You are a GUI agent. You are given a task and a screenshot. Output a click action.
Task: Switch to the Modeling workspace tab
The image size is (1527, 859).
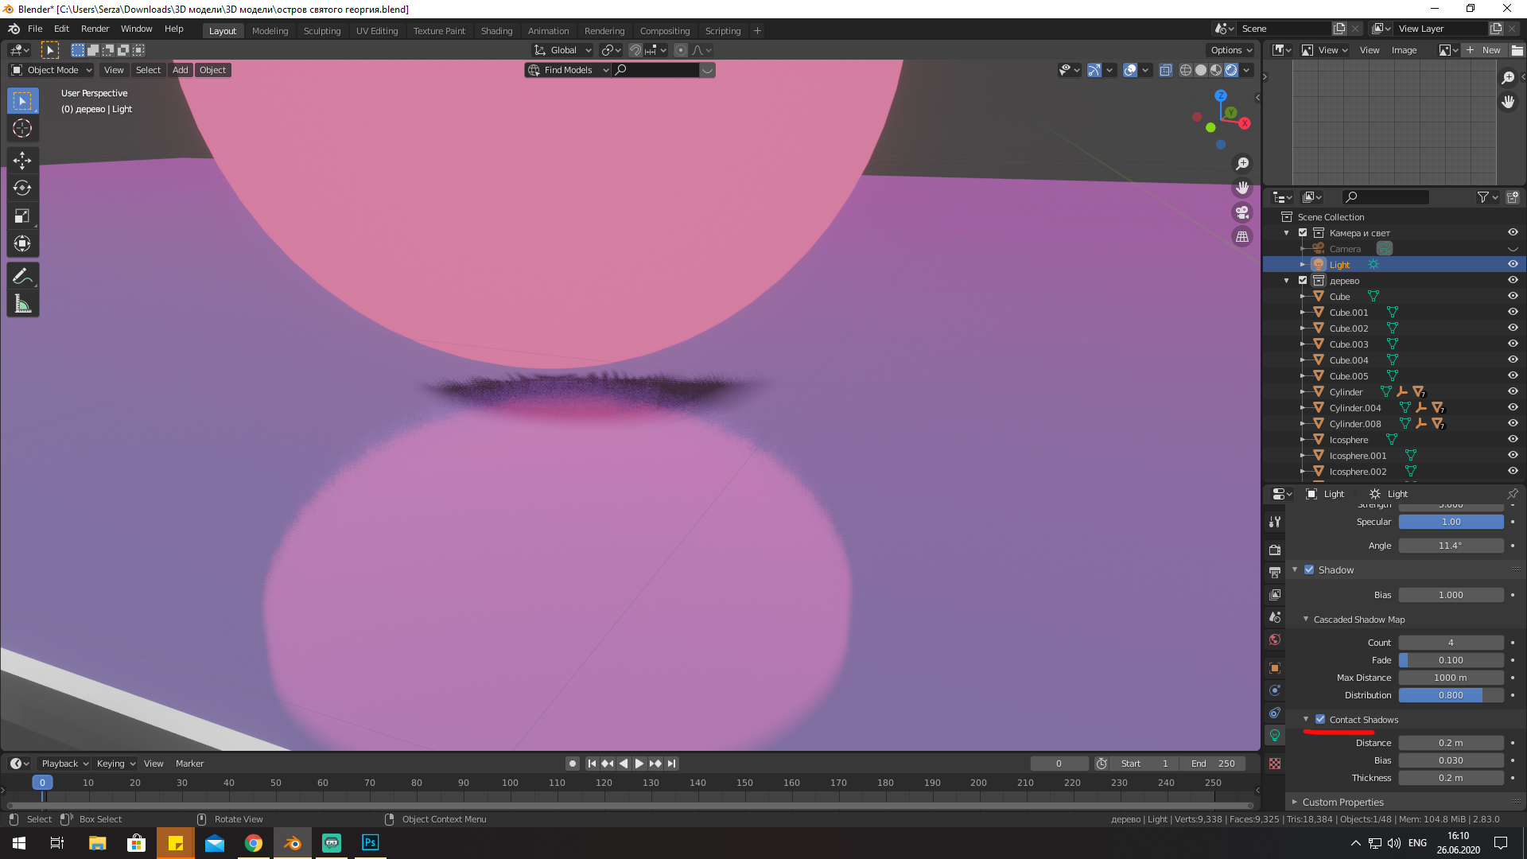point(270,30)
